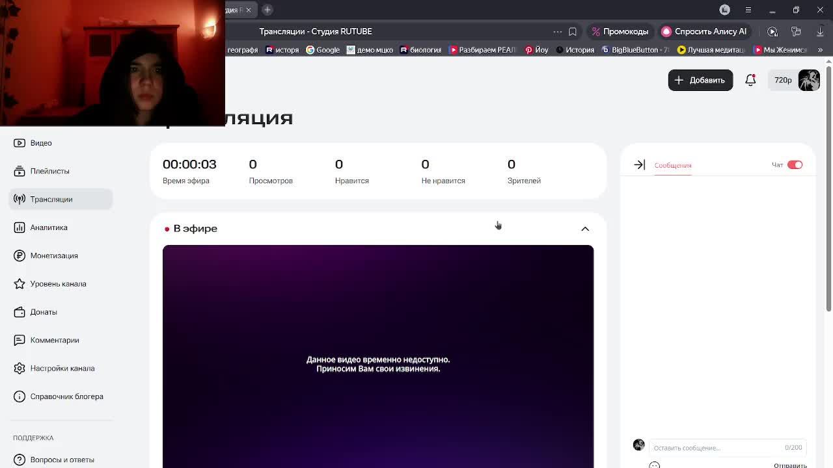This screenshot has height=468, width=833.
Task: Click the Зрителей counter
Action: coord(524,172)
